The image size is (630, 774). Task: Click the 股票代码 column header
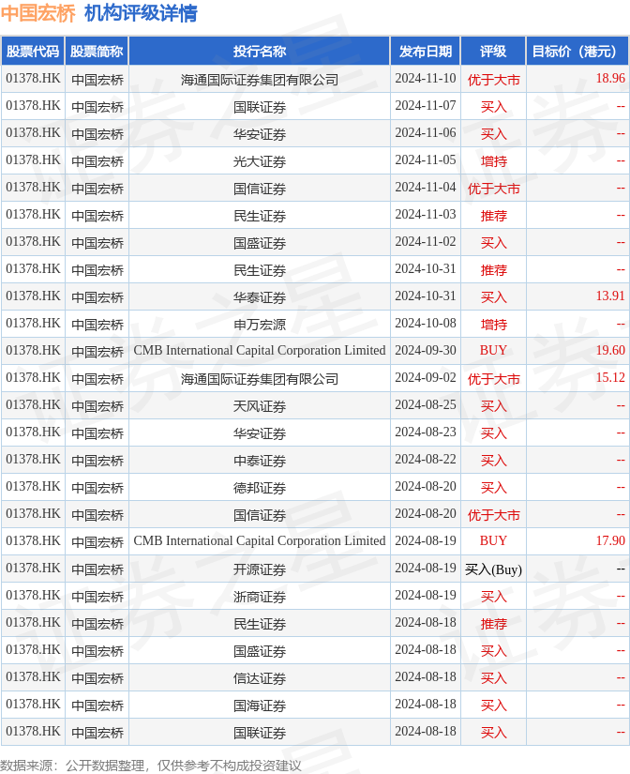click(33, 52)
